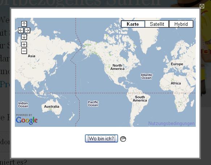Zoom out with the minus button
211x165 pixels.
24,51
